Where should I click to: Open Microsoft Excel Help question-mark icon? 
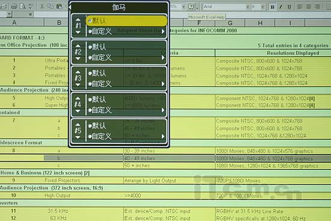click(191, 7)
